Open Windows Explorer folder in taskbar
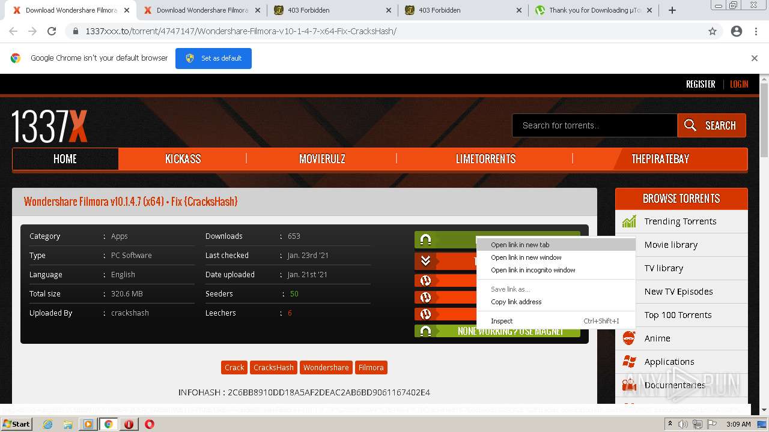 (x=68, y=424)
